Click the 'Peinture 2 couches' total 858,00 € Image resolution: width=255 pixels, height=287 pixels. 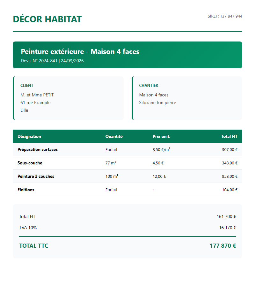[x=229, y=176]
